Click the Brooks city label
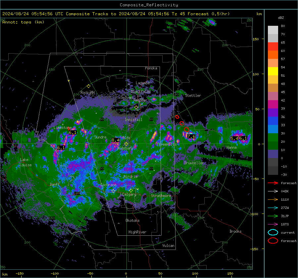The height and width of the screenshot is (278, 298). click(x=235, y=231)
